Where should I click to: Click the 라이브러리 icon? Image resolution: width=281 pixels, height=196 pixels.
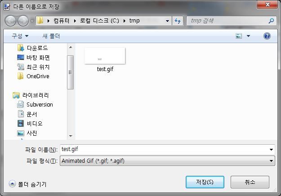[x=16, y=95]
